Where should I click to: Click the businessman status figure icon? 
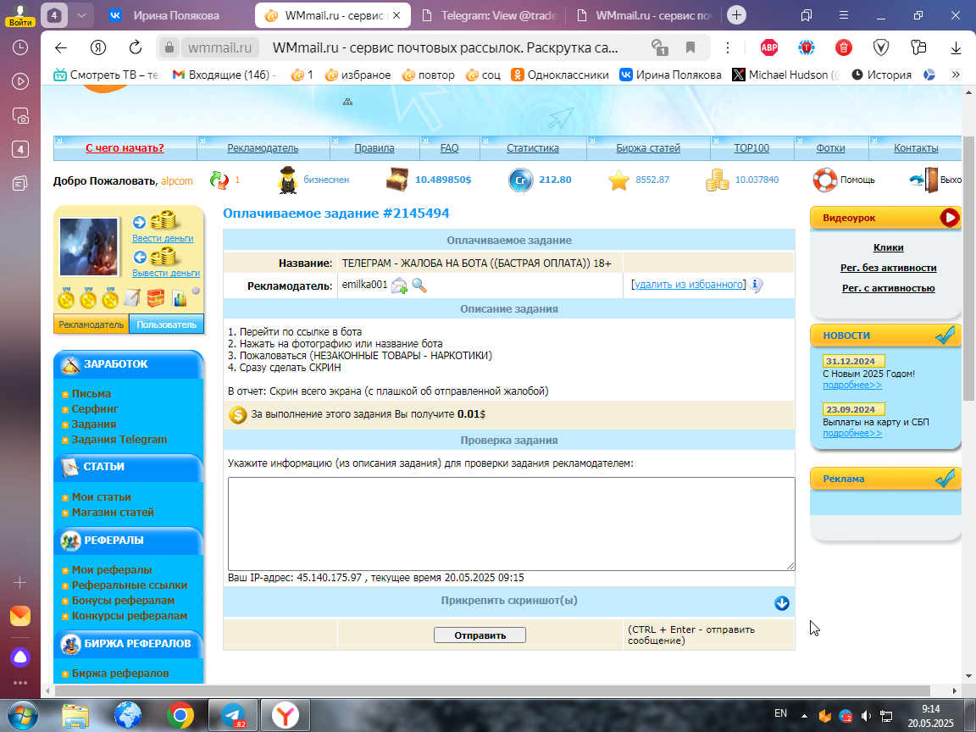[x=287, y=180]
